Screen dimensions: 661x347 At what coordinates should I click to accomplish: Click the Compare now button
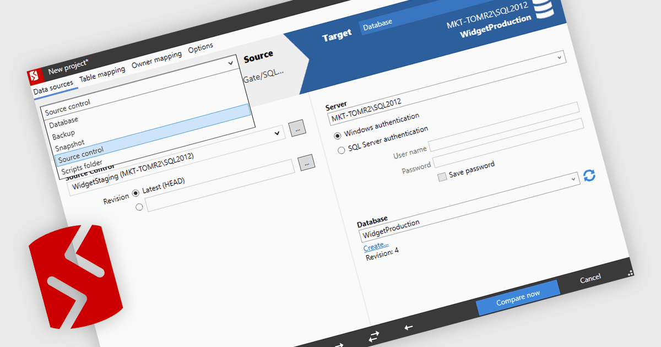point(518,297)
